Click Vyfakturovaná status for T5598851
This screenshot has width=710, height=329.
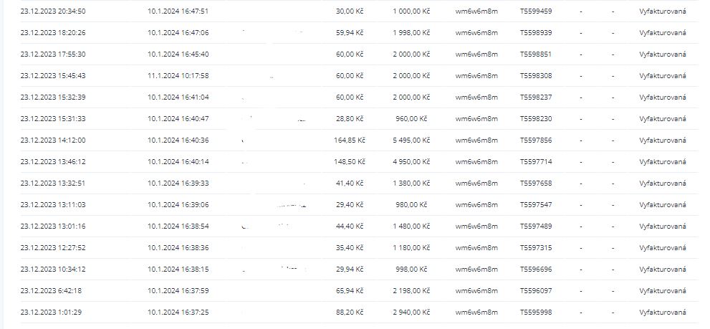663,54
